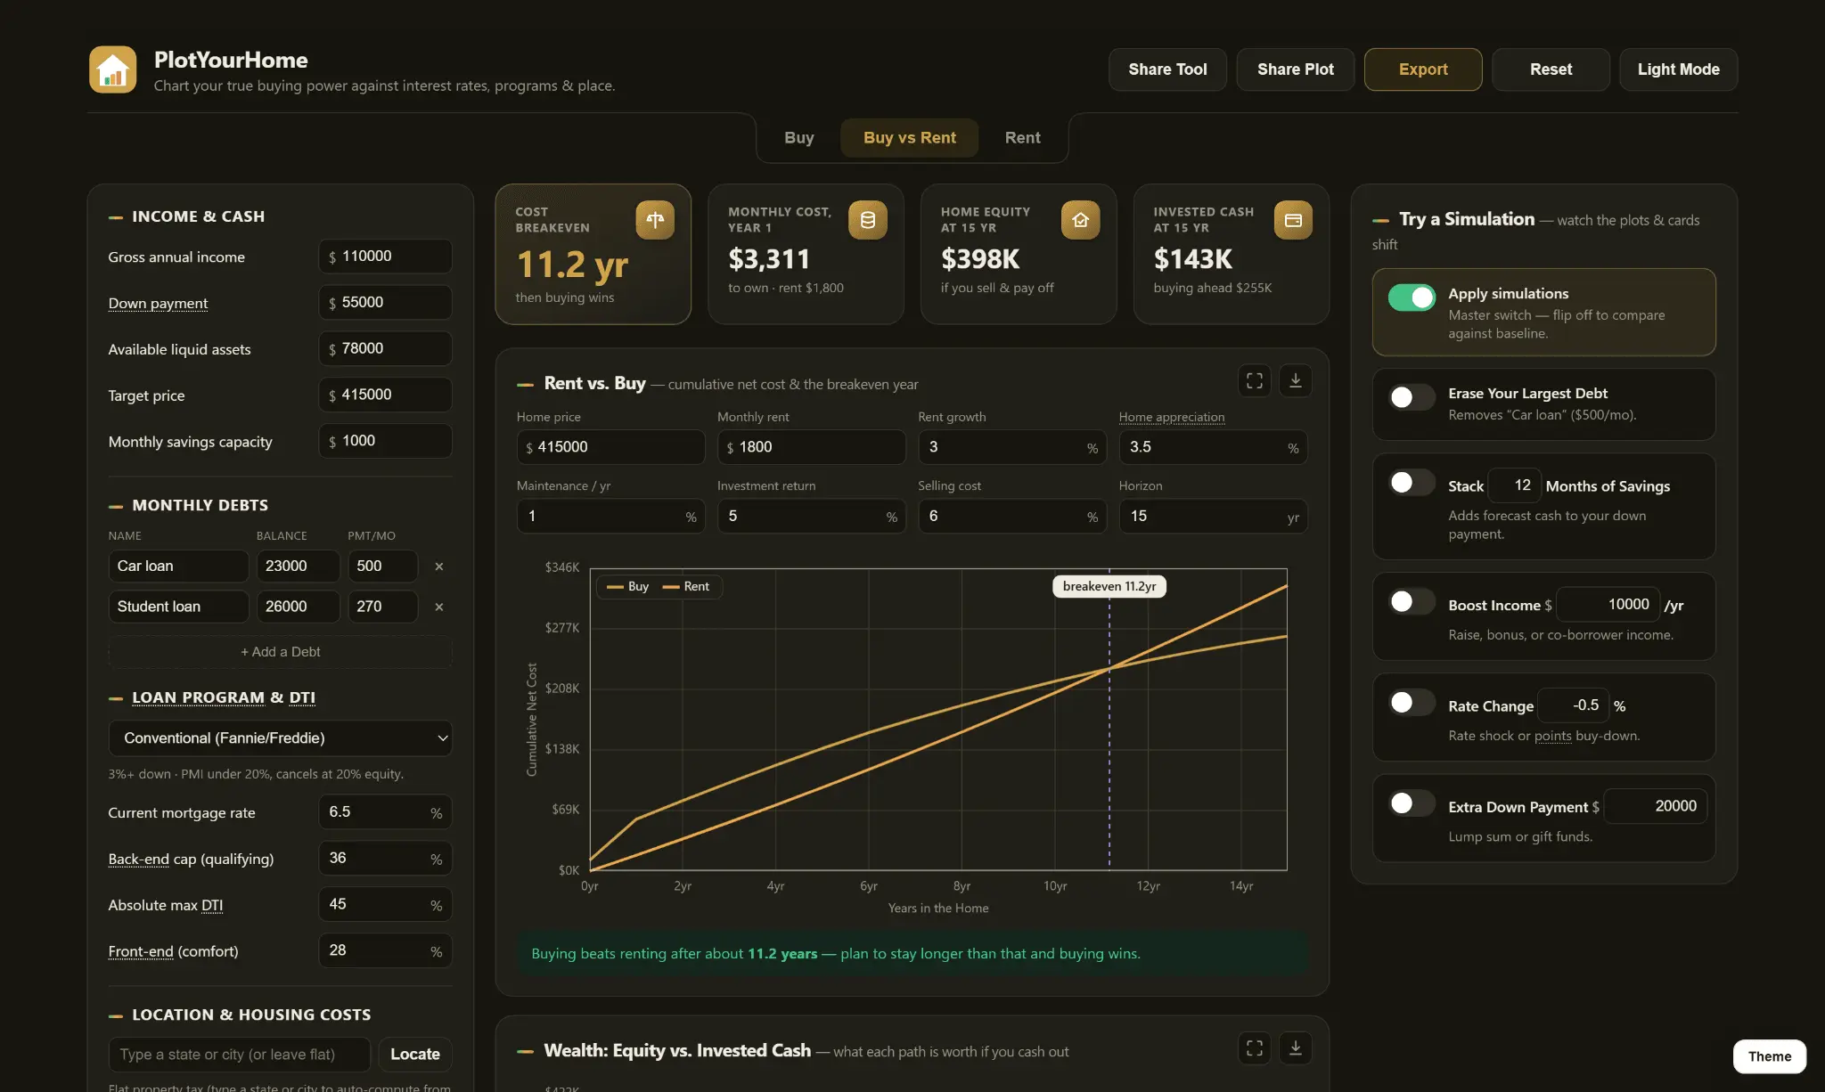Switch on the Rate Change simulation

coord(1412,703)
